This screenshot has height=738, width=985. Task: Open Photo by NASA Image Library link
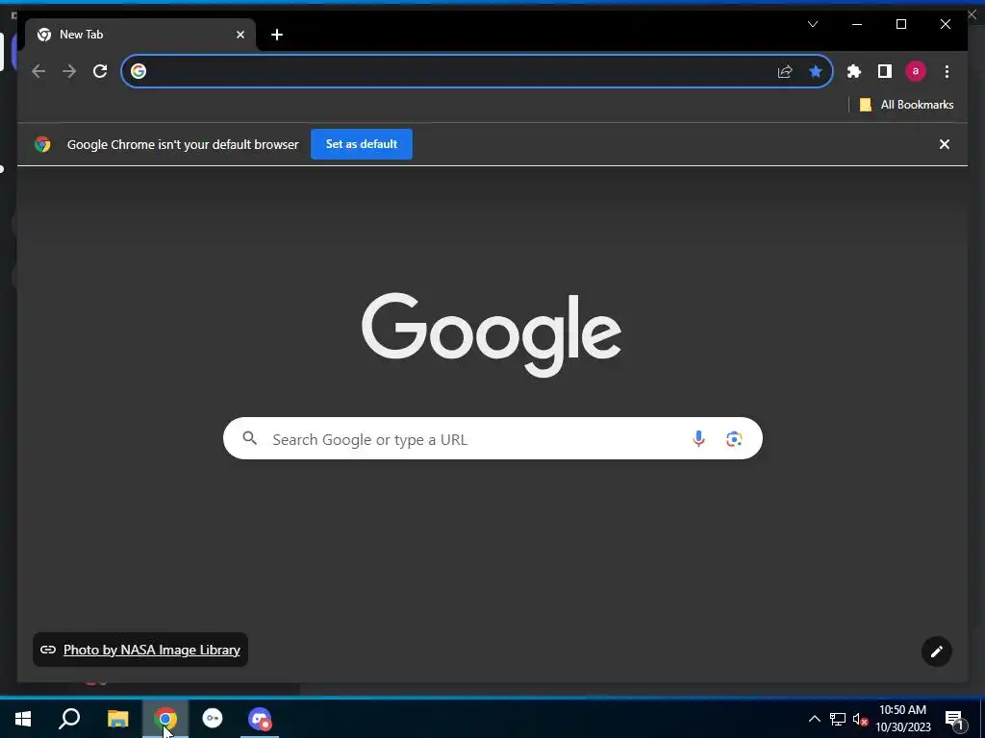(152, 651)
